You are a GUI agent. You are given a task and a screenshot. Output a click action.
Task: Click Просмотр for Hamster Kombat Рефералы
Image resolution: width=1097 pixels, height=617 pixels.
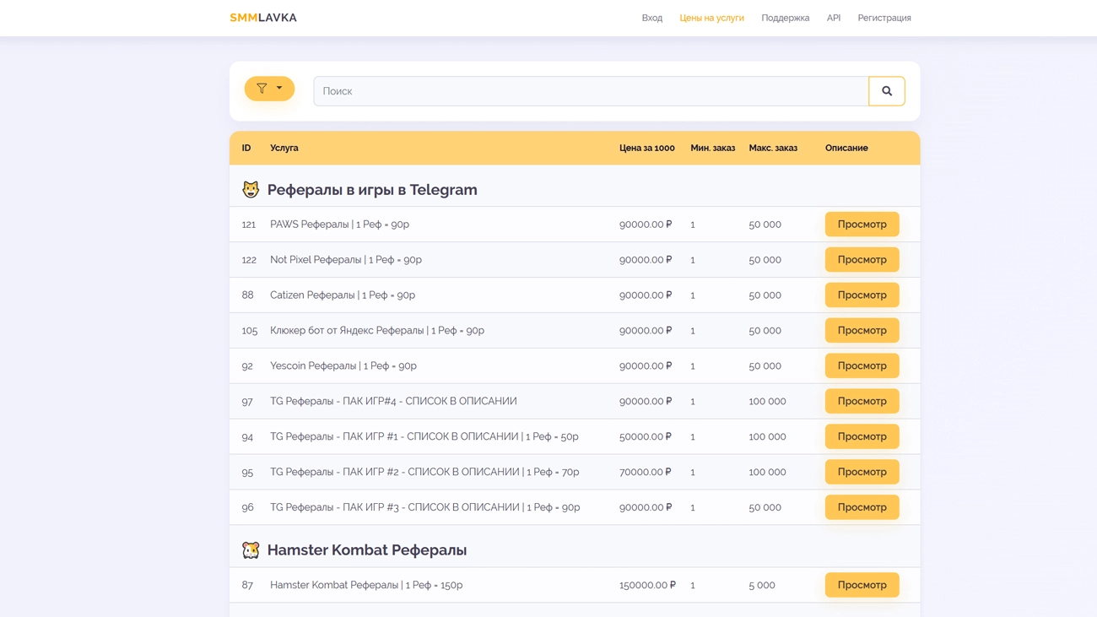[x=862, y=585]
